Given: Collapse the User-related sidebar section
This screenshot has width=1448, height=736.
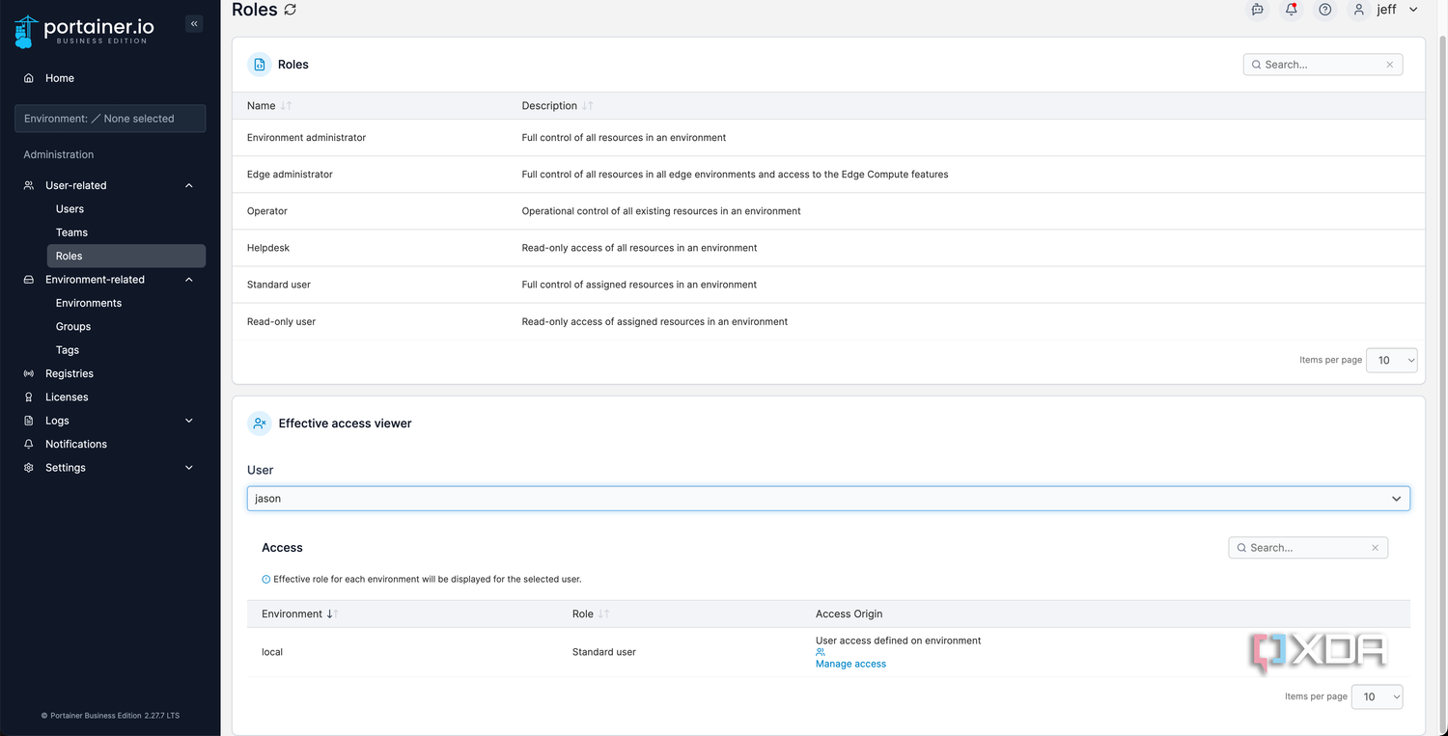Looking at the screenshot, I should 189,185.
